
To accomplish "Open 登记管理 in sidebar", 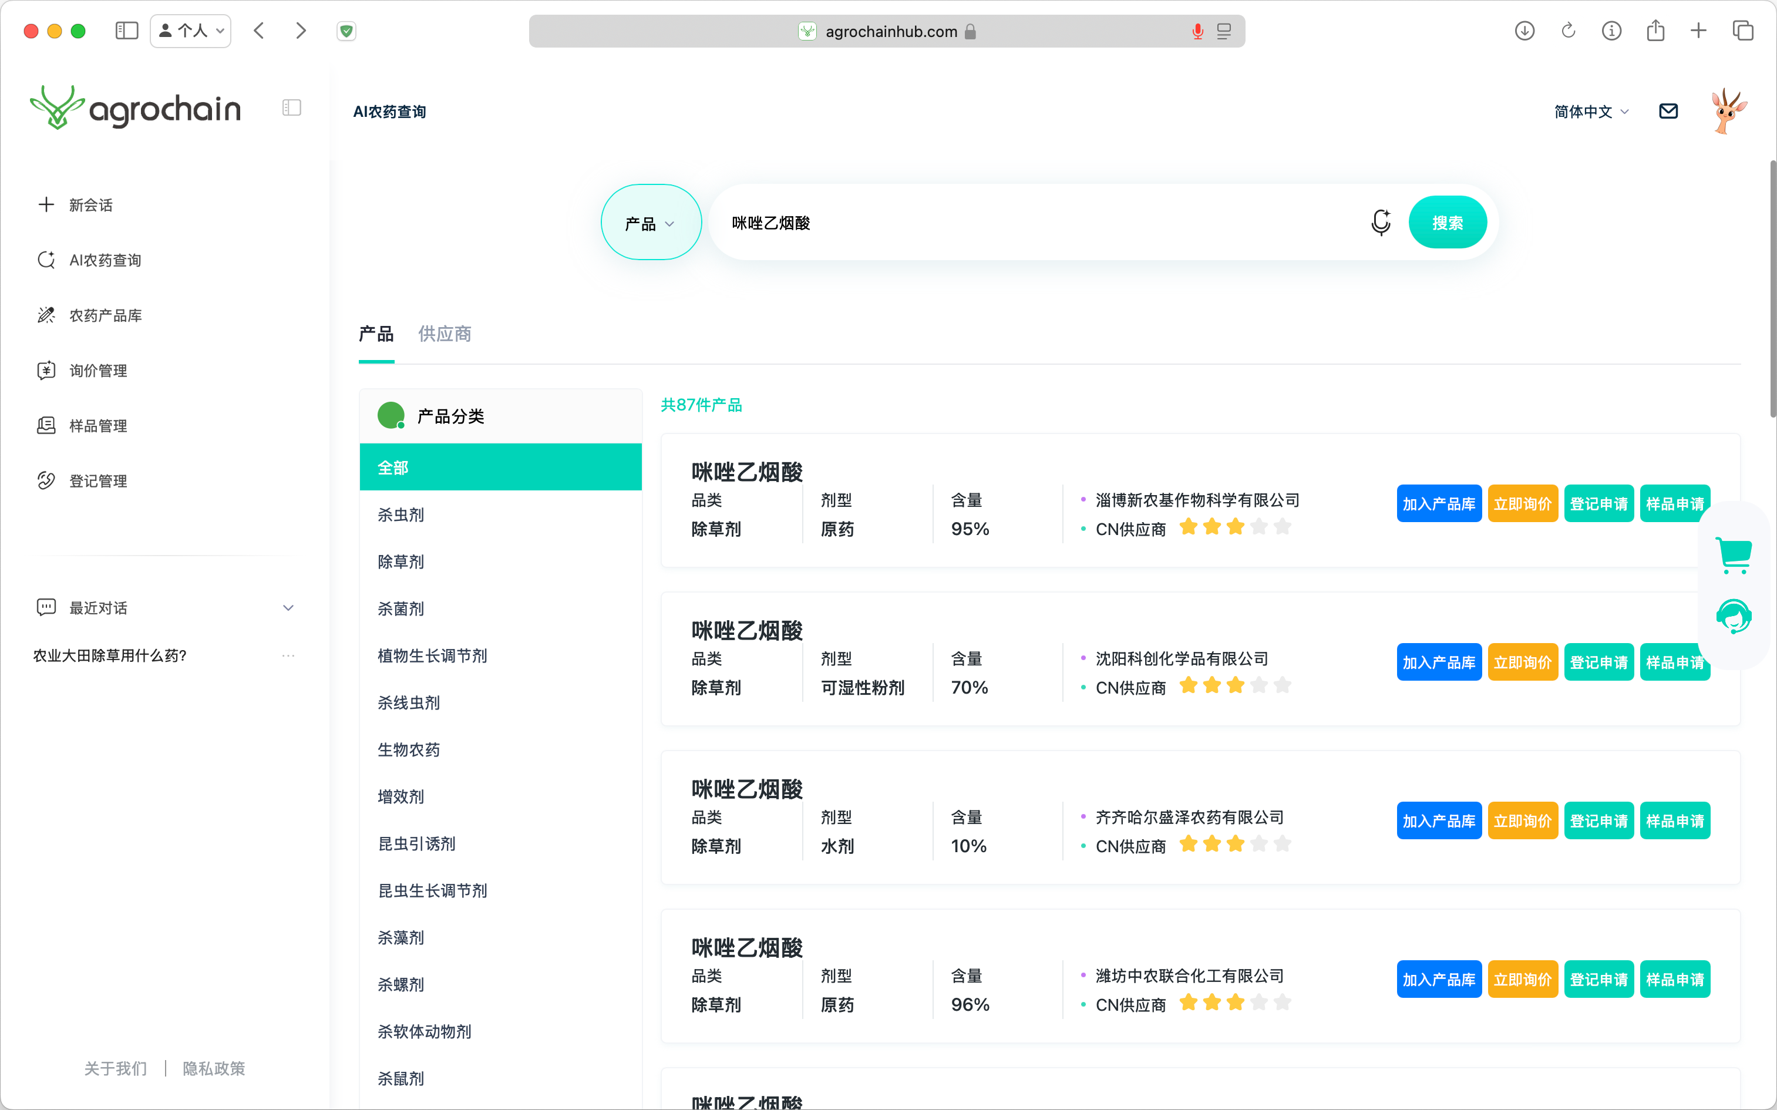I will tap(97, 481).
